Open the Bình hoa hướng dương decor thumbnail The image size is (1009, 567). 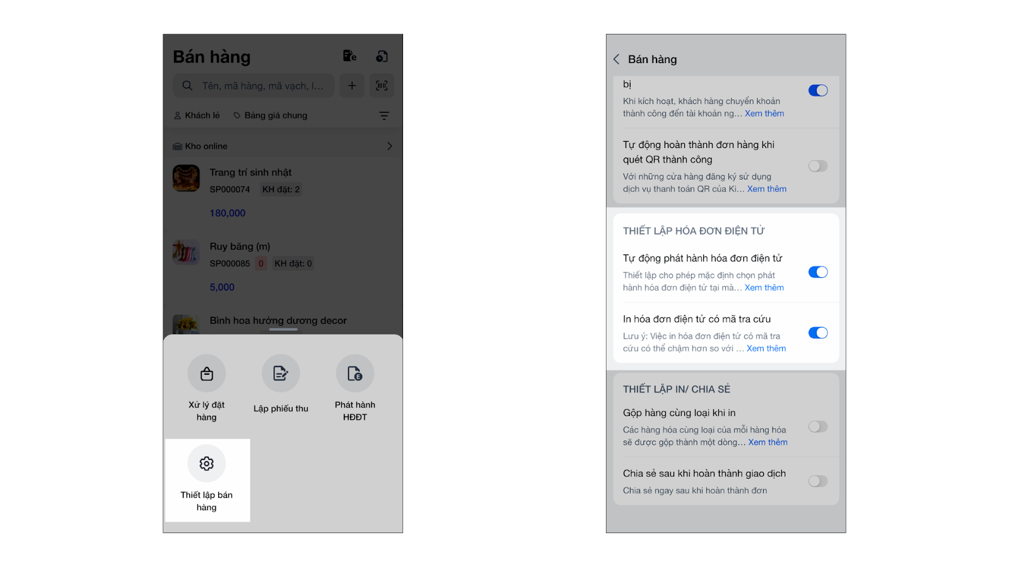pyautogui.click(x=186, y=324)
